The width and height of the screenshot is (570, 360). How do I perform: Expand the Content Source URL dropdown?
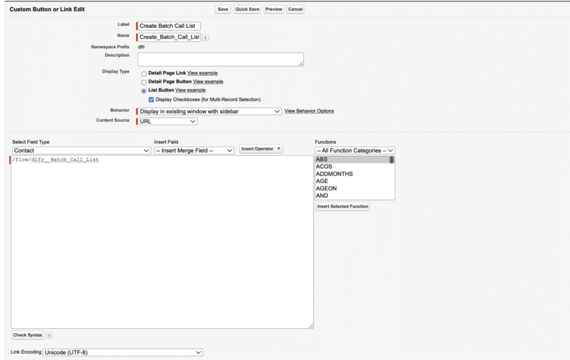(168, 121)
